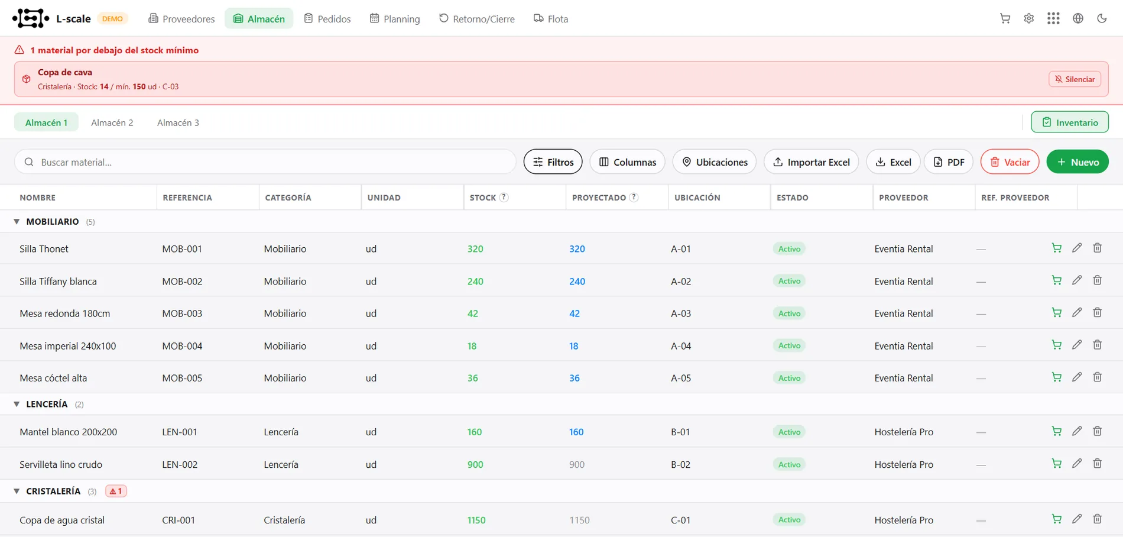Viewport: 1123px width, 537px height.
Task: Export the table as PDF
Action: click(949, 162)
